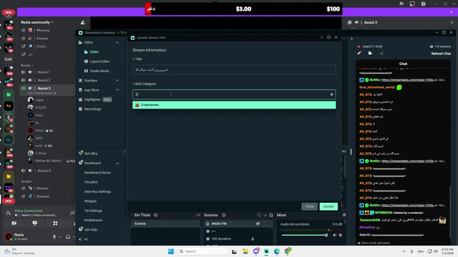Open Discord help question mark icon

point(424,4)
